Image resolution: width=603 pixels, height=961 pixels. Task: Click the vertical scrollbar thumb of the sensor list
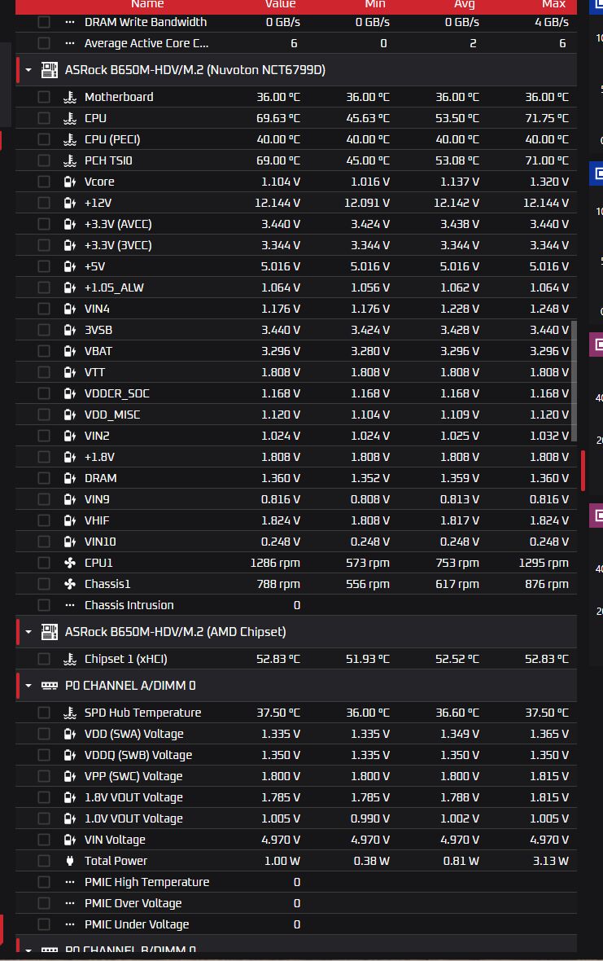coord(574,380)
